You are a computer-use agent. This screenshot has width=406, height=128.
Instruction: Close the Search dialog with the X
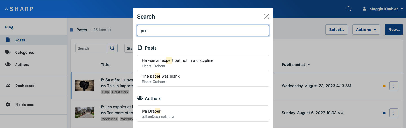point(267,16)
